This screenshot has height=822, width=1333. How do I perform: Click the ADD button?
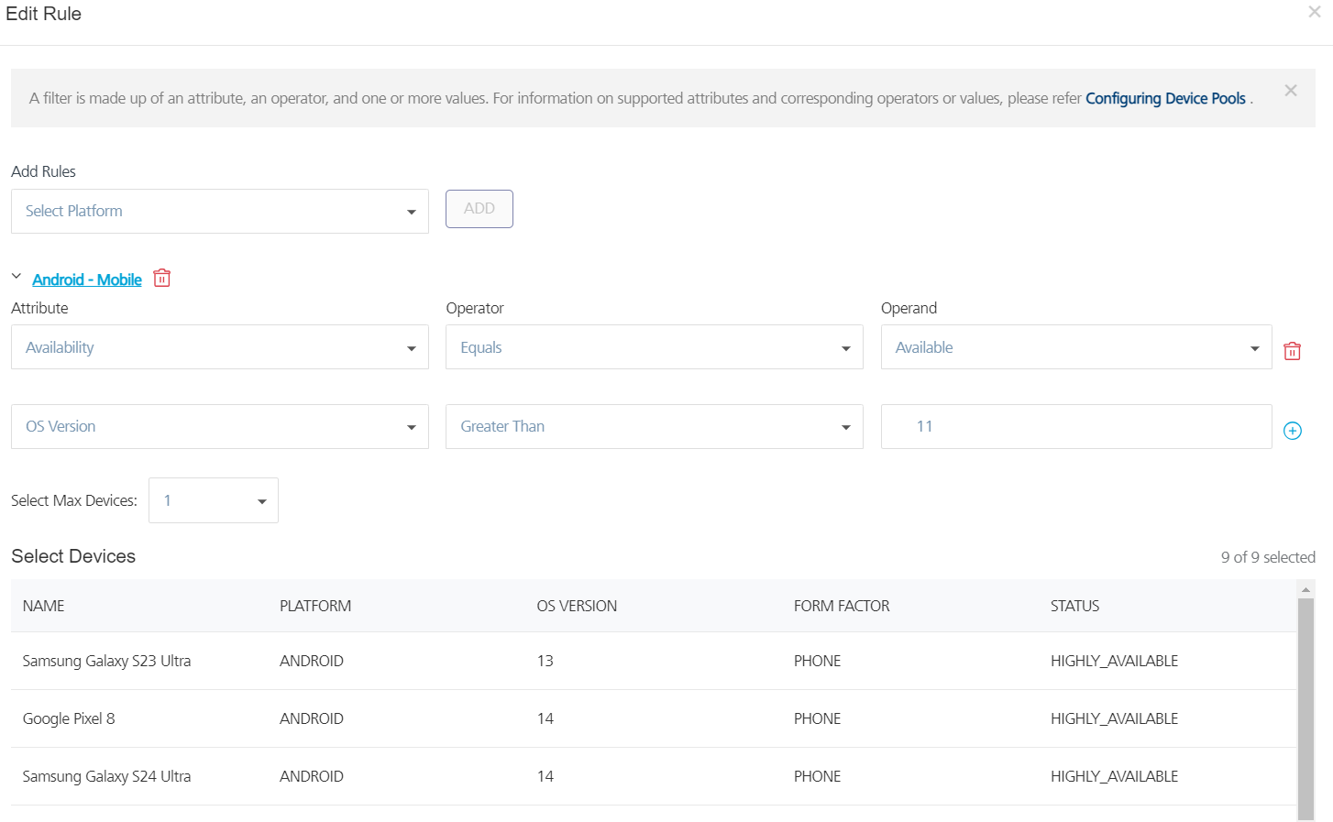479,209
